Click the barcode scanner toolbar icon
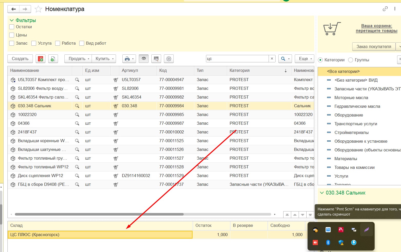 pos(156,59)
